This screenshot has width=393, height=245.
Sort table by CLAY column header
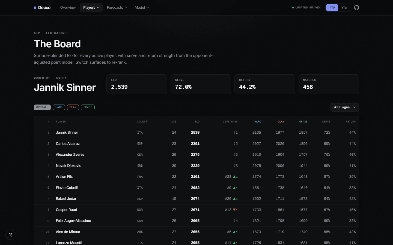pos(281,122)
